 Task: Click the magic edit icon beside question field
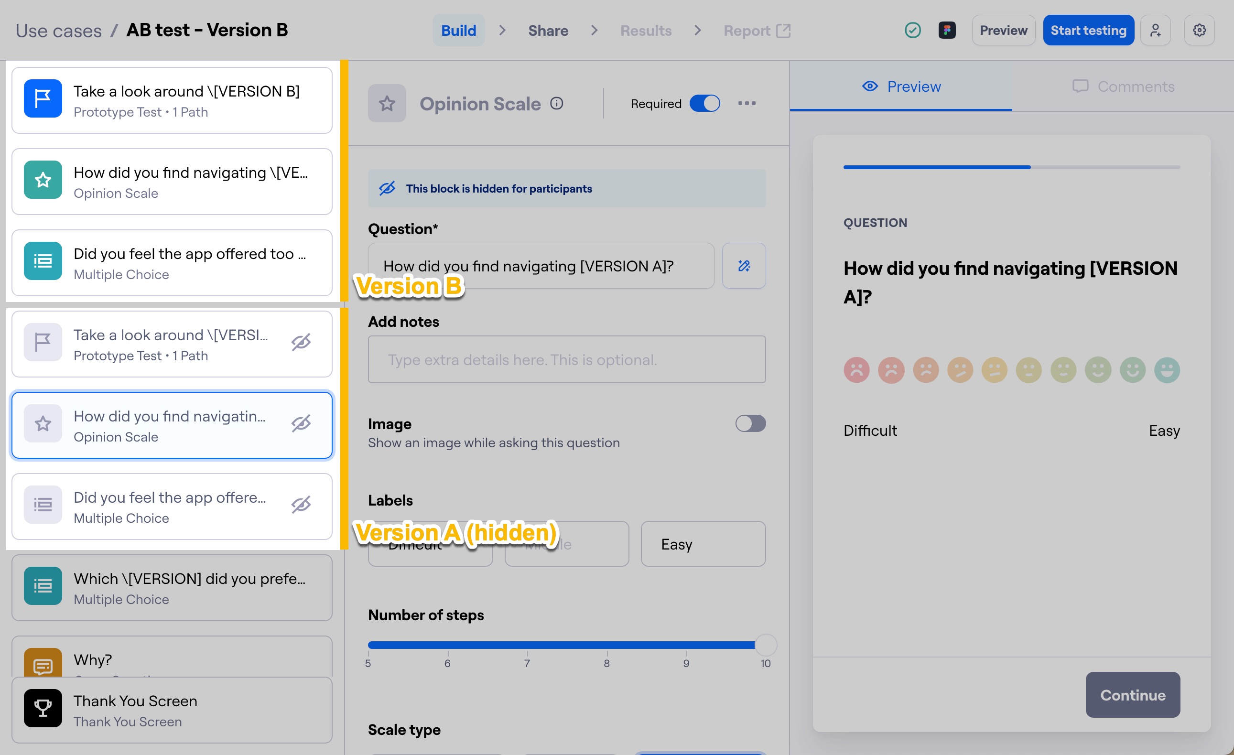point(744,266)
